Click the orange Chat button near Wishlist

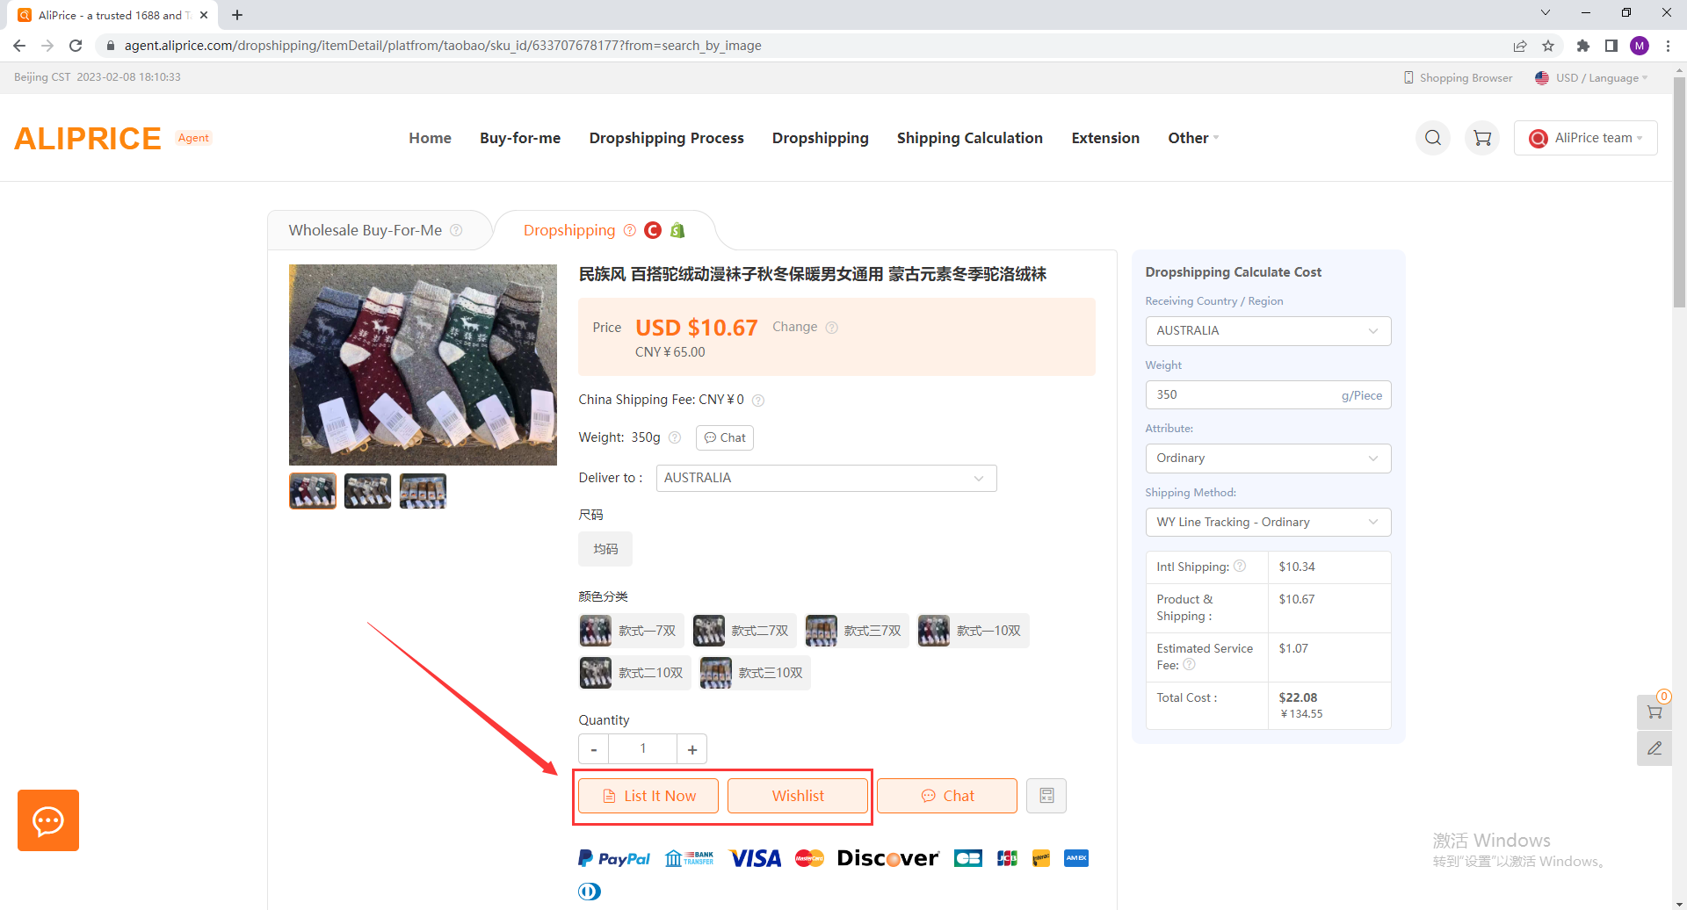(947, 796)
